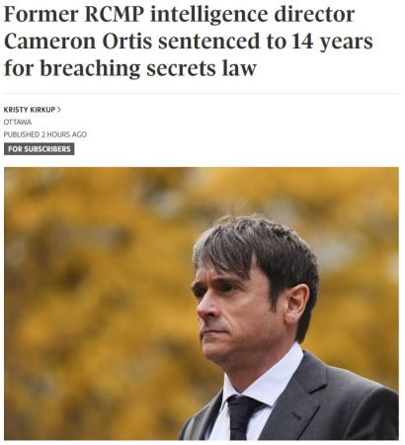Screen dimensions: 405x445
Task: Open the article lead photo
Action: point(202,304)
